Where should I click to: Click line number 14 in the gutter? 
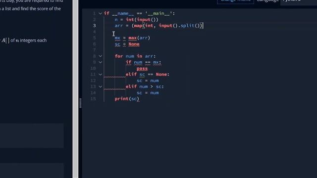(93, 93)
